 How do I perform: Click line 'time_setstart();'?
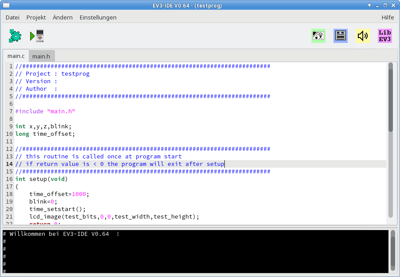[57, 209]
